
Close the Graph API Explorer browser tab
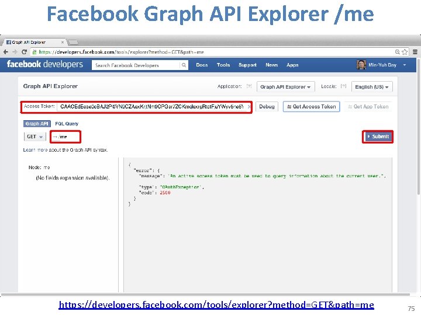pos(63,43)
